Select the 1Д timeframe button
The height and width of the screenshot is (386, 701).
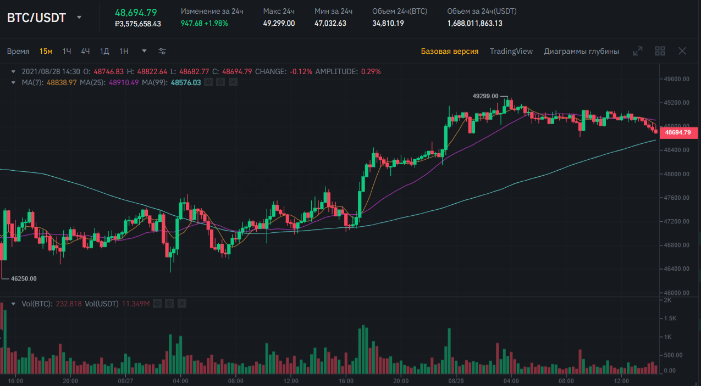(104, 51)
